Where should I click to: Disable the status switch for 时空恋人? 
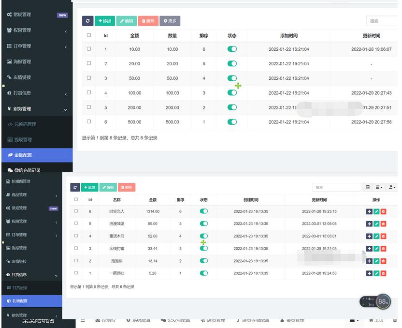click(x=204, y=211)
